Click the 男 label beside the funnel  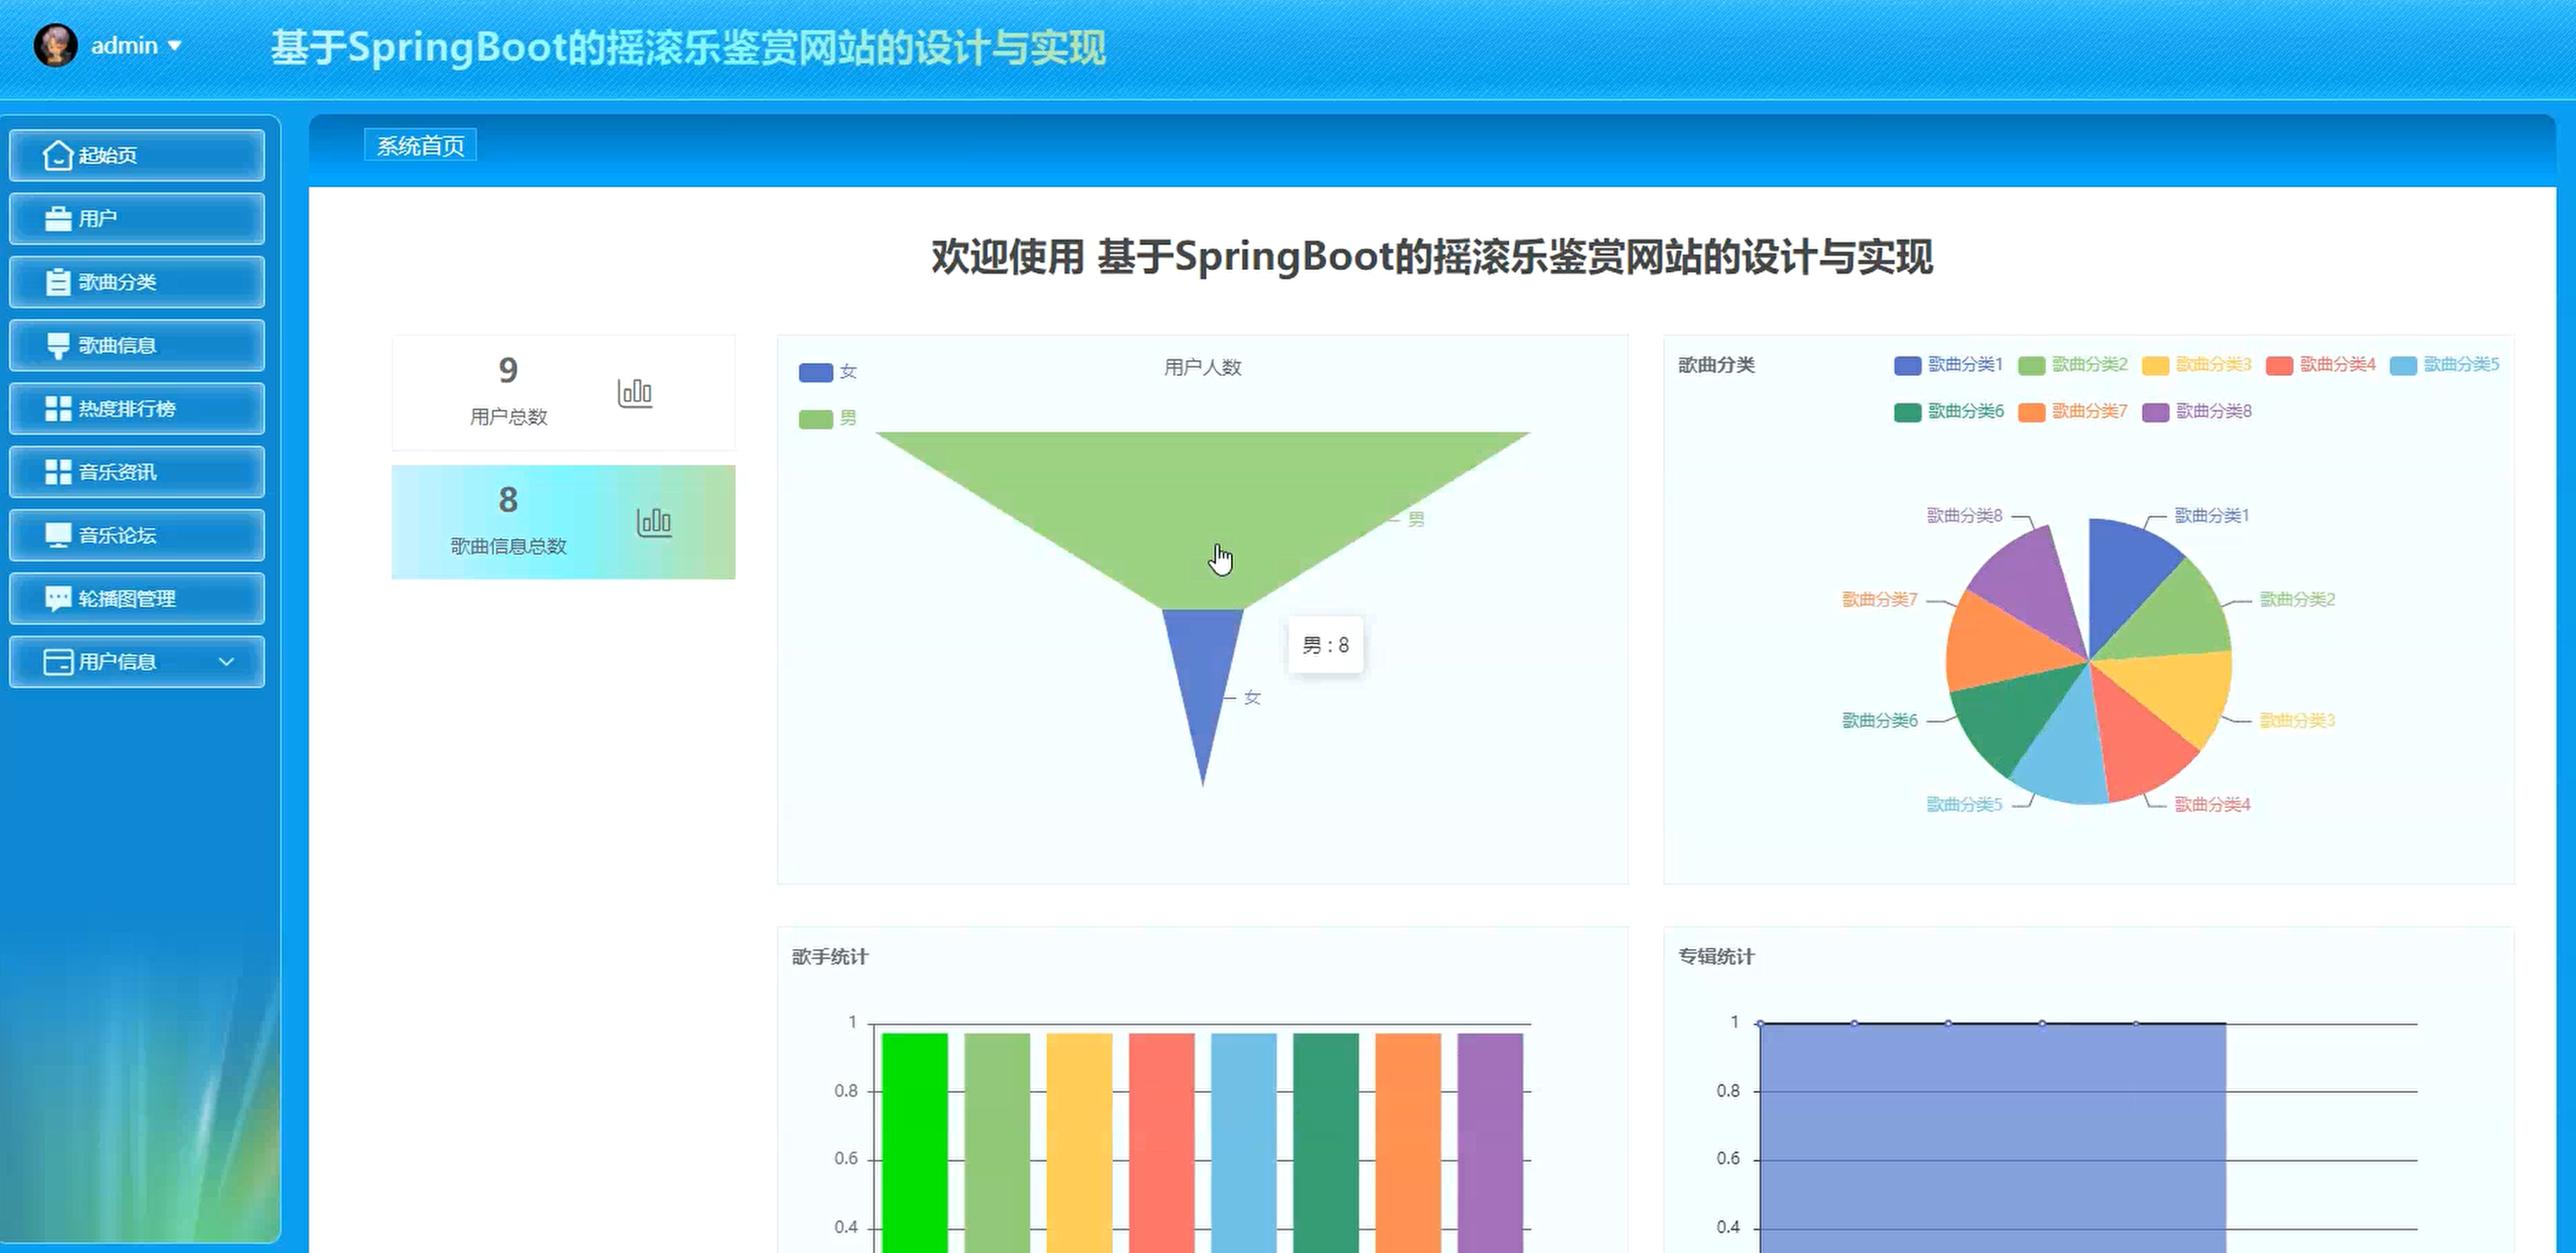coord(1416,520)
